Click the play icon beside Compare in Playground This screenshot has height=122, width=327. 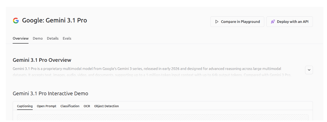click(217, 22)
